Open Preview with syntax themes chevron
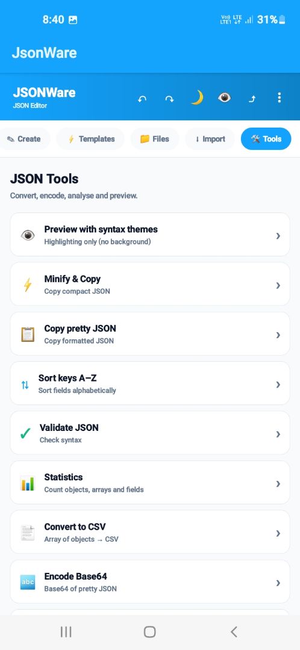300x650 pixels. [x=278, y=235]
